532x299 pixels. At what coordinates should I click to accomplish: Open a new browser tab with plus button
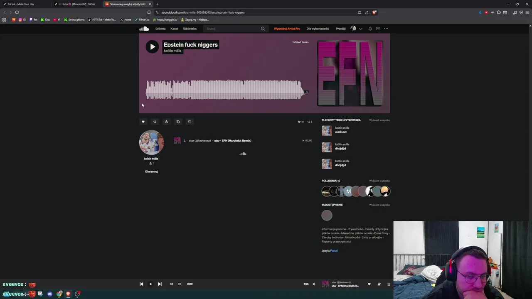157,4
